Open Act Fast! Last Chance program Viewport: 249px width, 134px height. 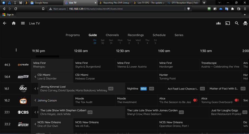(x=187, y=89)
